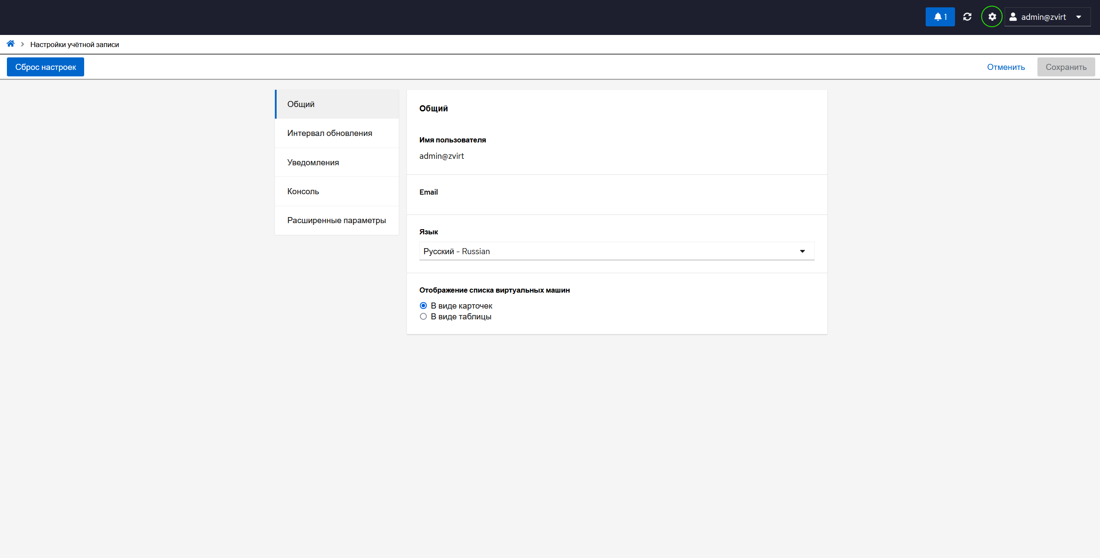Click the Сброс настроек button

point(45,67)
